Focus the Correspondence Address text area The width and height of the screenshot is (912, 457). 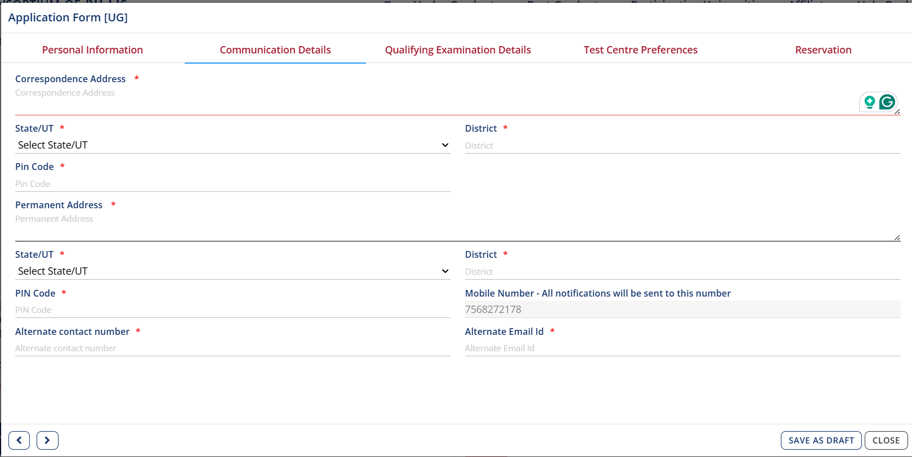458,101
